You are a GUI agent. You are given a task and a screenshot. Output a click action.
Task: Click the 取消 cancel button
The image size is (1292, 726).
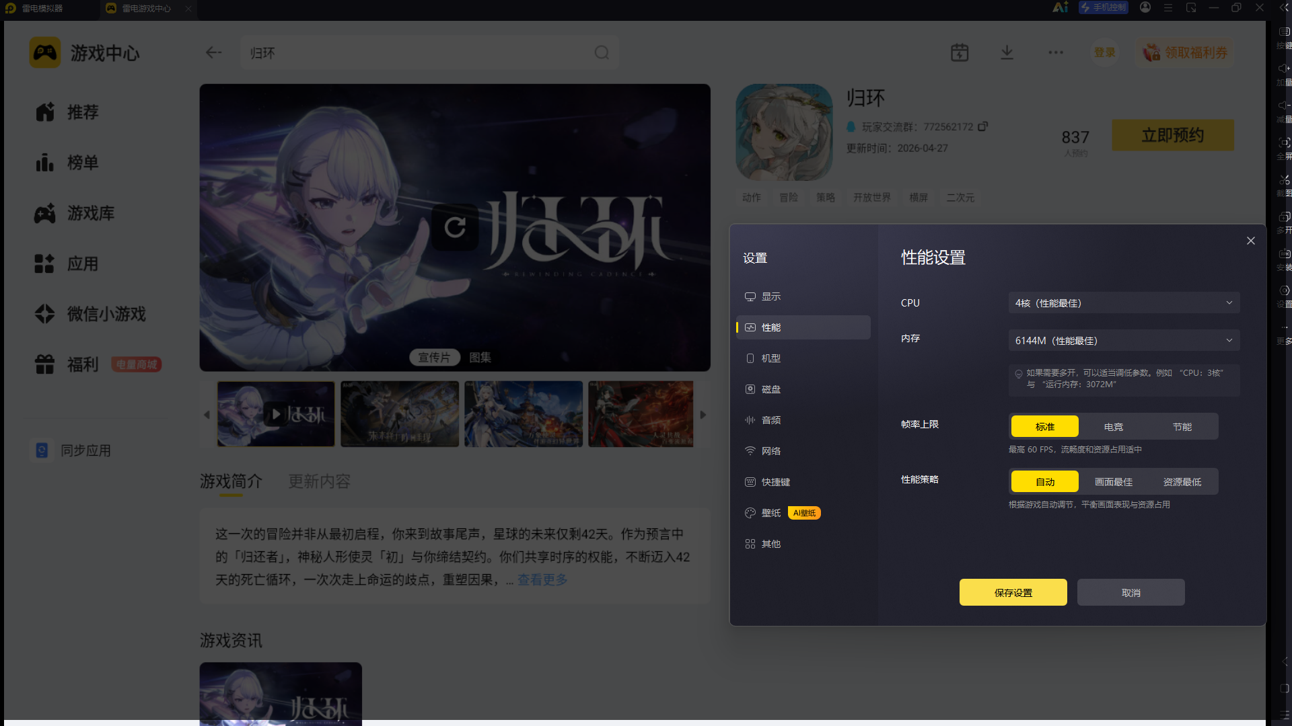[1131, 592]
